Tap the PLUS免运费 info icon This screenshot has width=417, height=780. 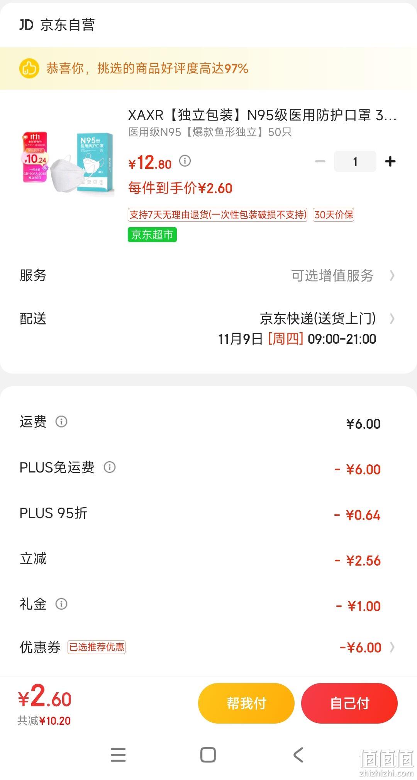(x=110, y=467)
